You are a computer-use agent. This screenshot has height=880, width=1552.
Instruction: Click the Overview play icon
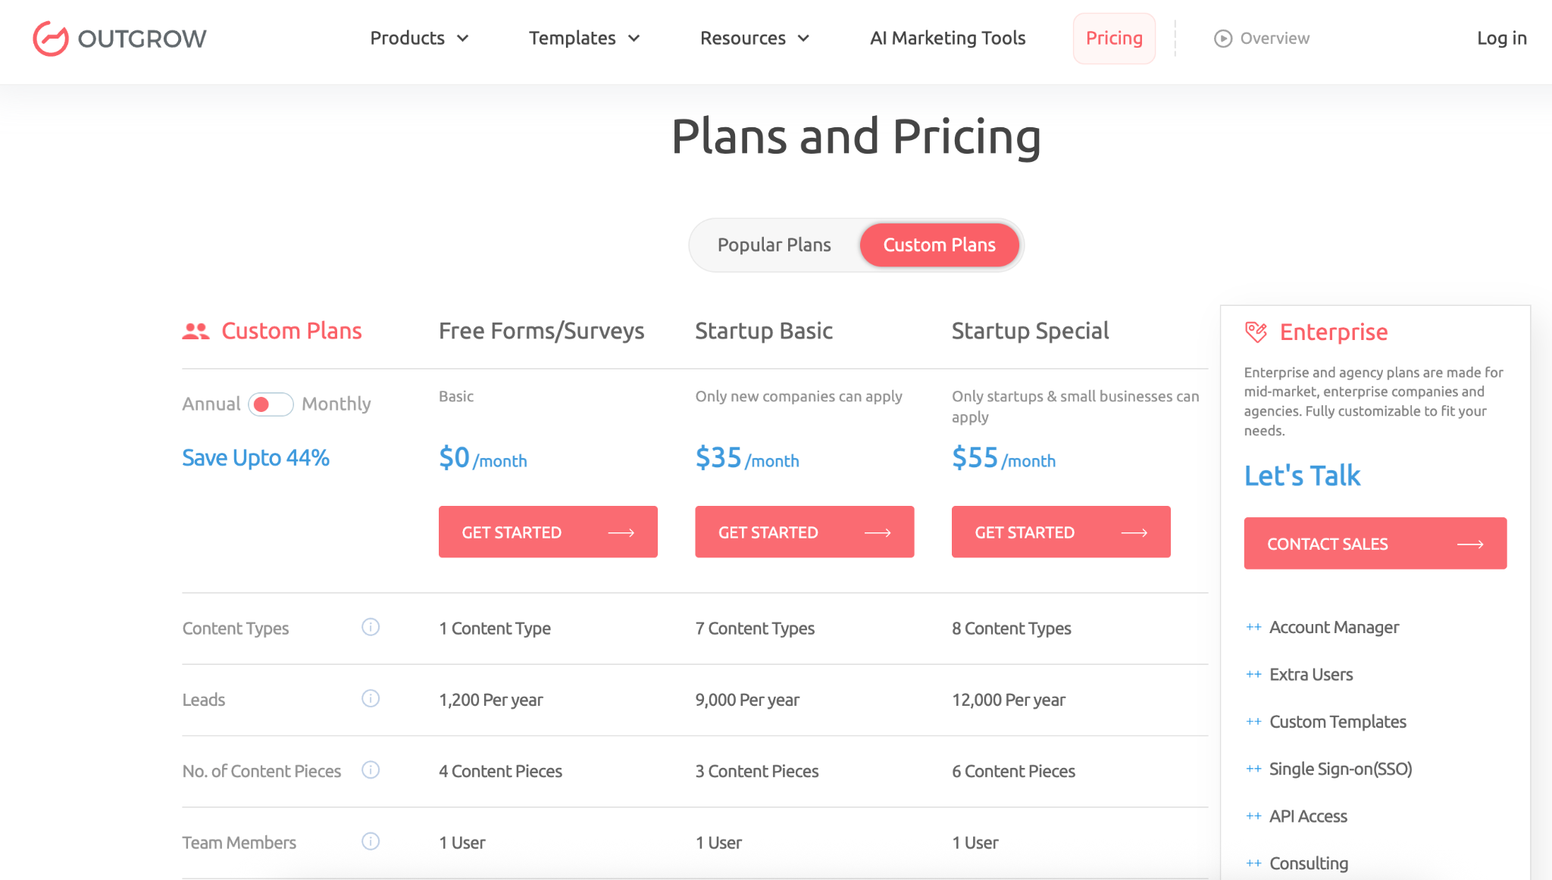(x=1222, y=39)
